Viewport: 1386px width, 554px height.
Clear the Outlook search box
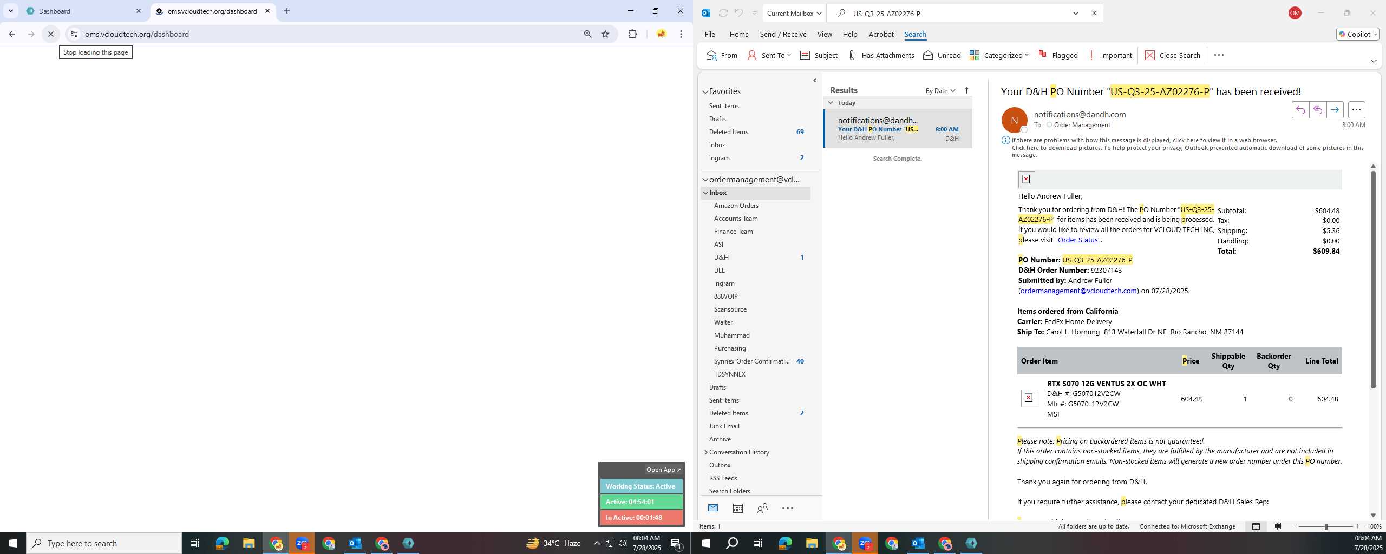pyautogui.click(x=1094, y=13)
